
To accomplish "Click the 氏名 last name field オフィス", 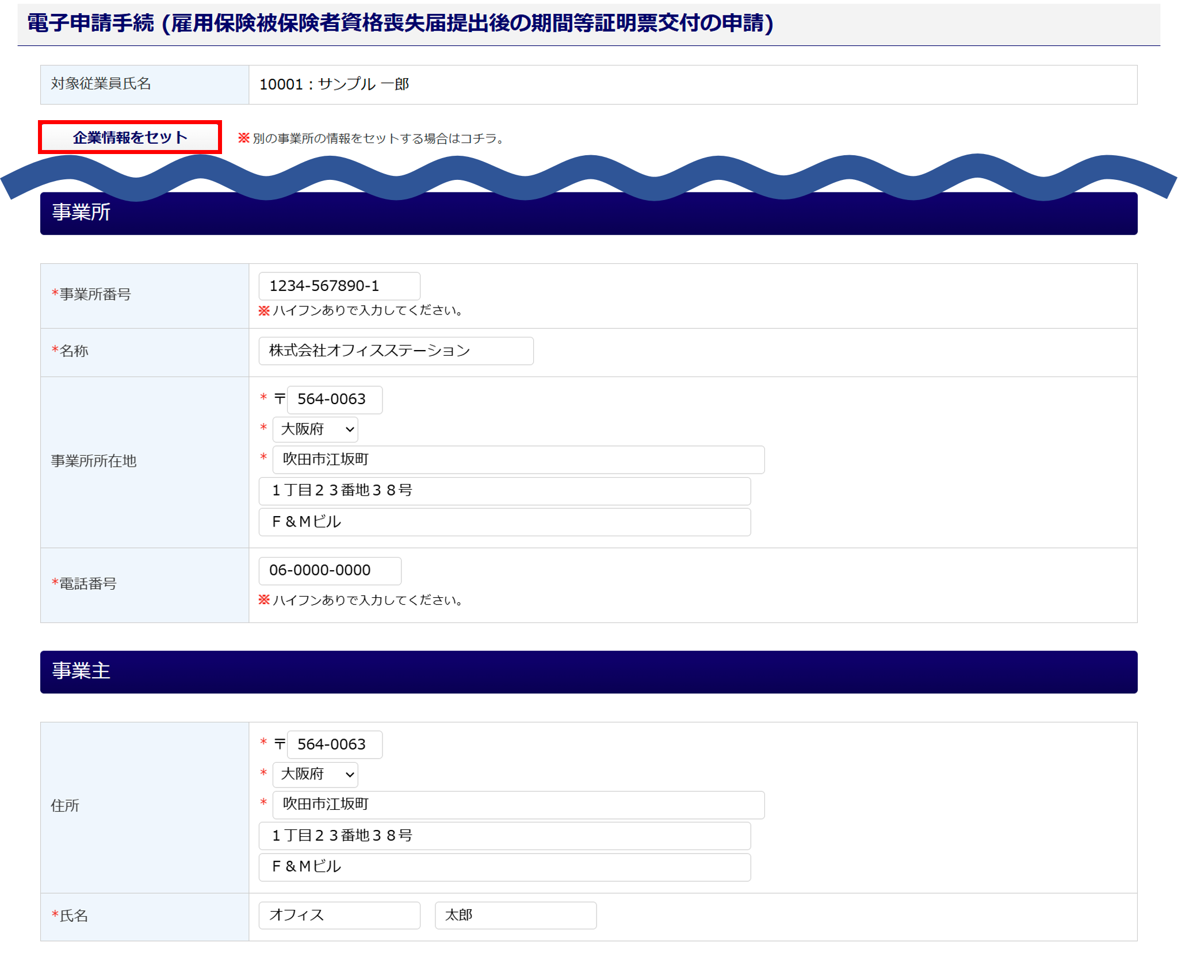I will coord(339,915).
